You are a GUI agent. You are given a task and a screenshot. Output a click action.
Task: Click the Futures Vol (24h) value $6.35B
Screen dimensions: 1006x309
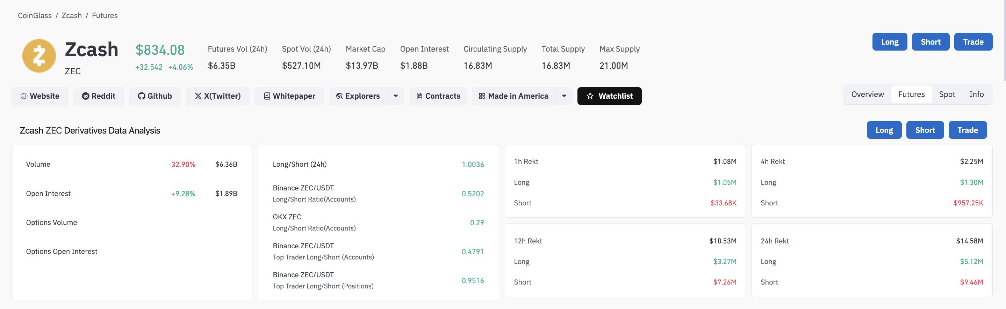tap(222, 66)
